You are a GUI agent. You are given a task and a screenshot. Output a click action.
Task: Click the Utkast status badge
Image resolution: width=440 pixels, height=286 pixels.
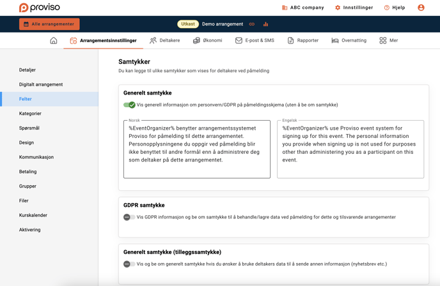click(x=188, y=24)
